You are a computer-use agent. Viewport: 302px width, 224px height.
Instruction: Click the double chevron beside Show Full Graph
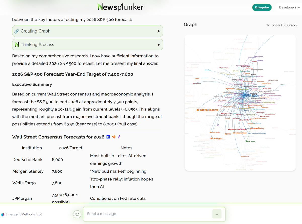(x=268, y=25)
